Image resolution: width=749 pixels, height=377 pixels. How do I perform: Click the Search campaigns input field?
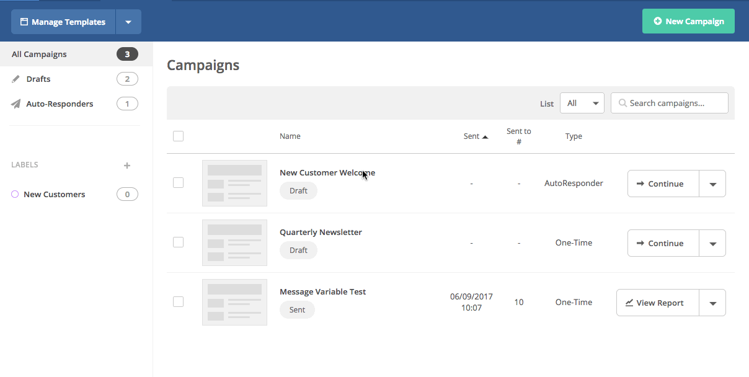pos(676,104)
